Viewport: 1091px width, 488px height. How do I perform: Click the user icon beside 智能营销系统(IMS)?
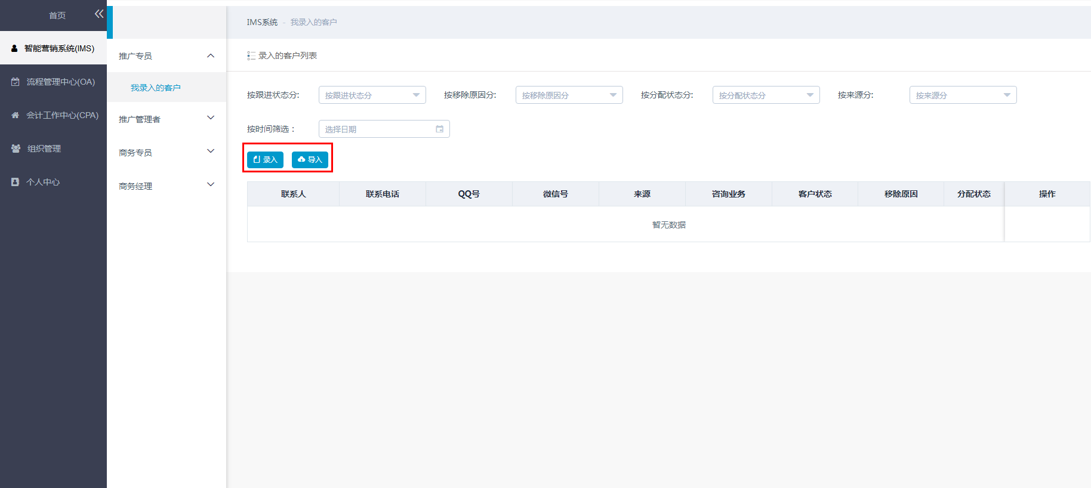(x=14, y=48)
